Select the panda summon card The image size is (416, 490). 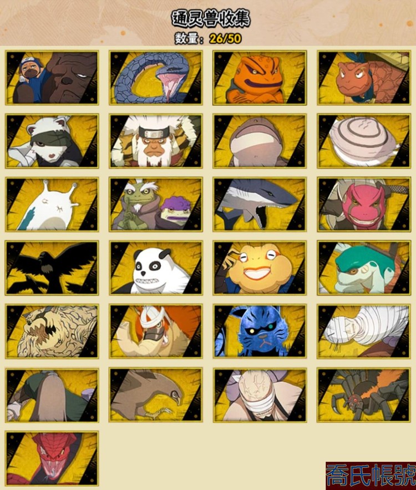156,268
